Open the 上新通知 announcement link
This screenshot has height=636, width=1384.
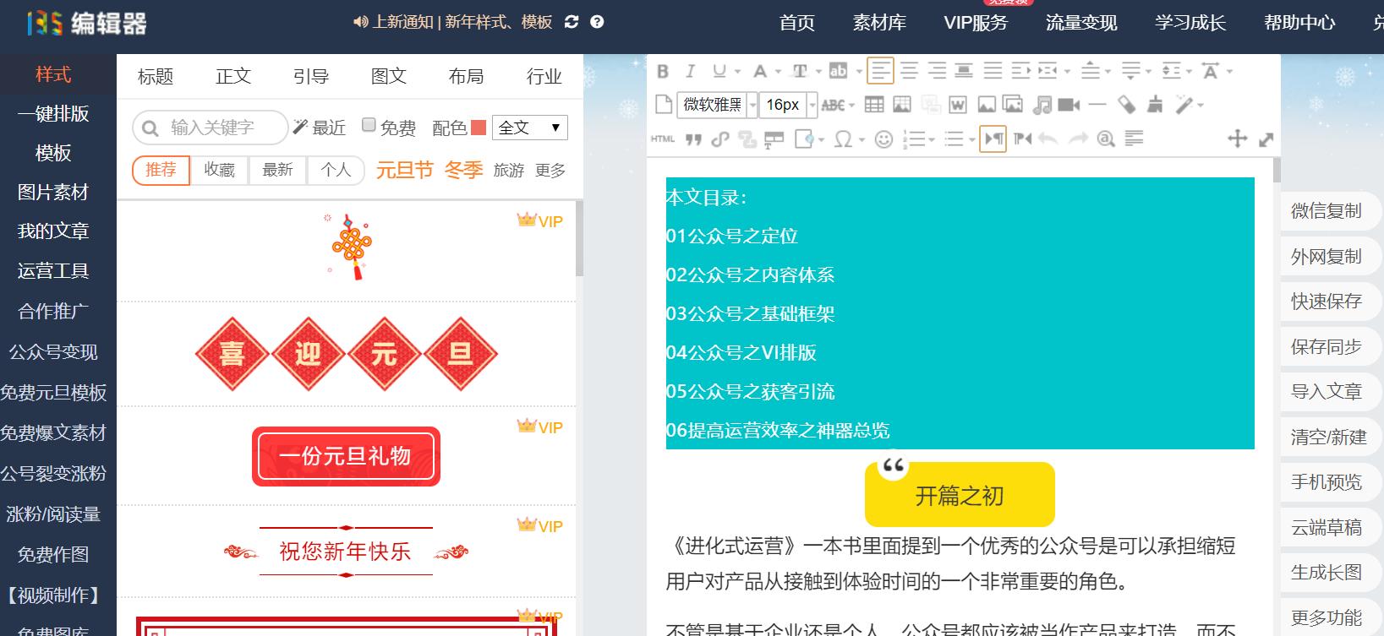[402, 22]
